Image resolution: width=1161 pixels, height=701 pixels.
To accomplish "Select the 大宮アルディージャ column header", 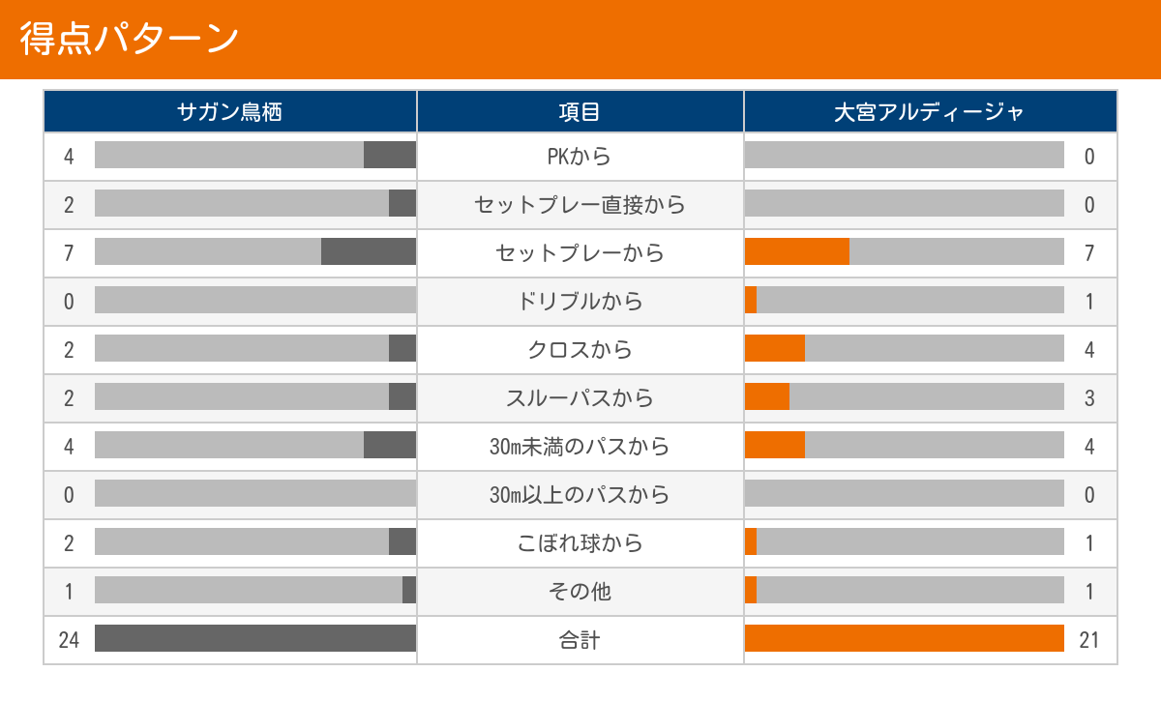I will 930,112.
